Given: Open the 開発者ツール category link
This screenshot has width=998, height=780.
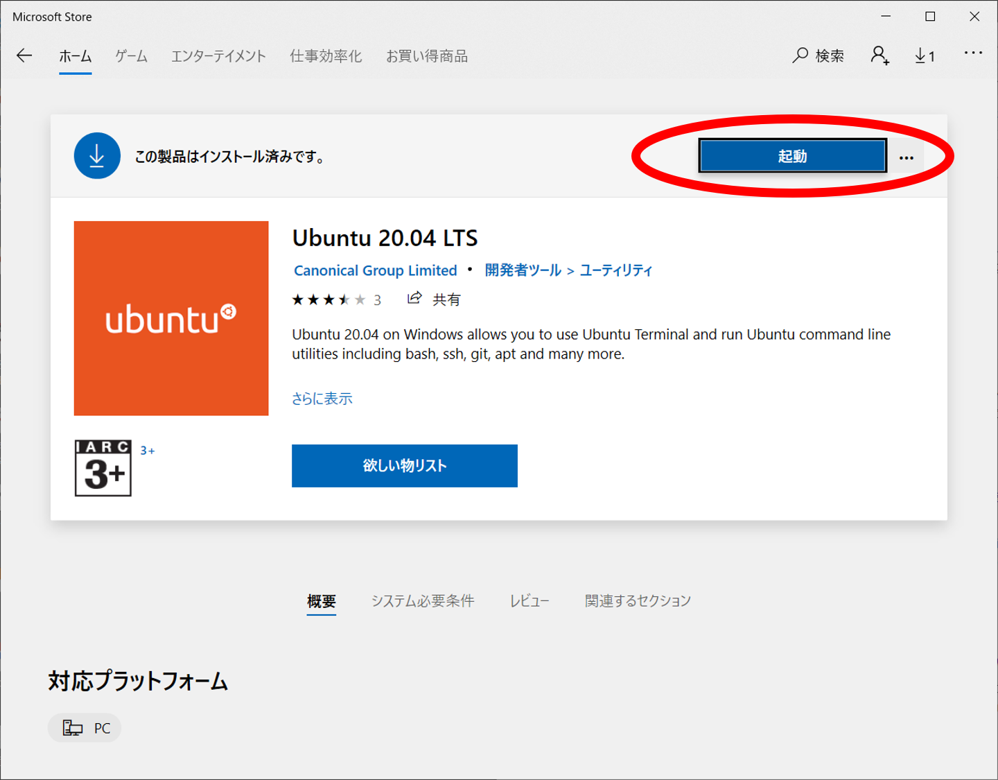Looking at the screenshot, I should pos(523,270).
